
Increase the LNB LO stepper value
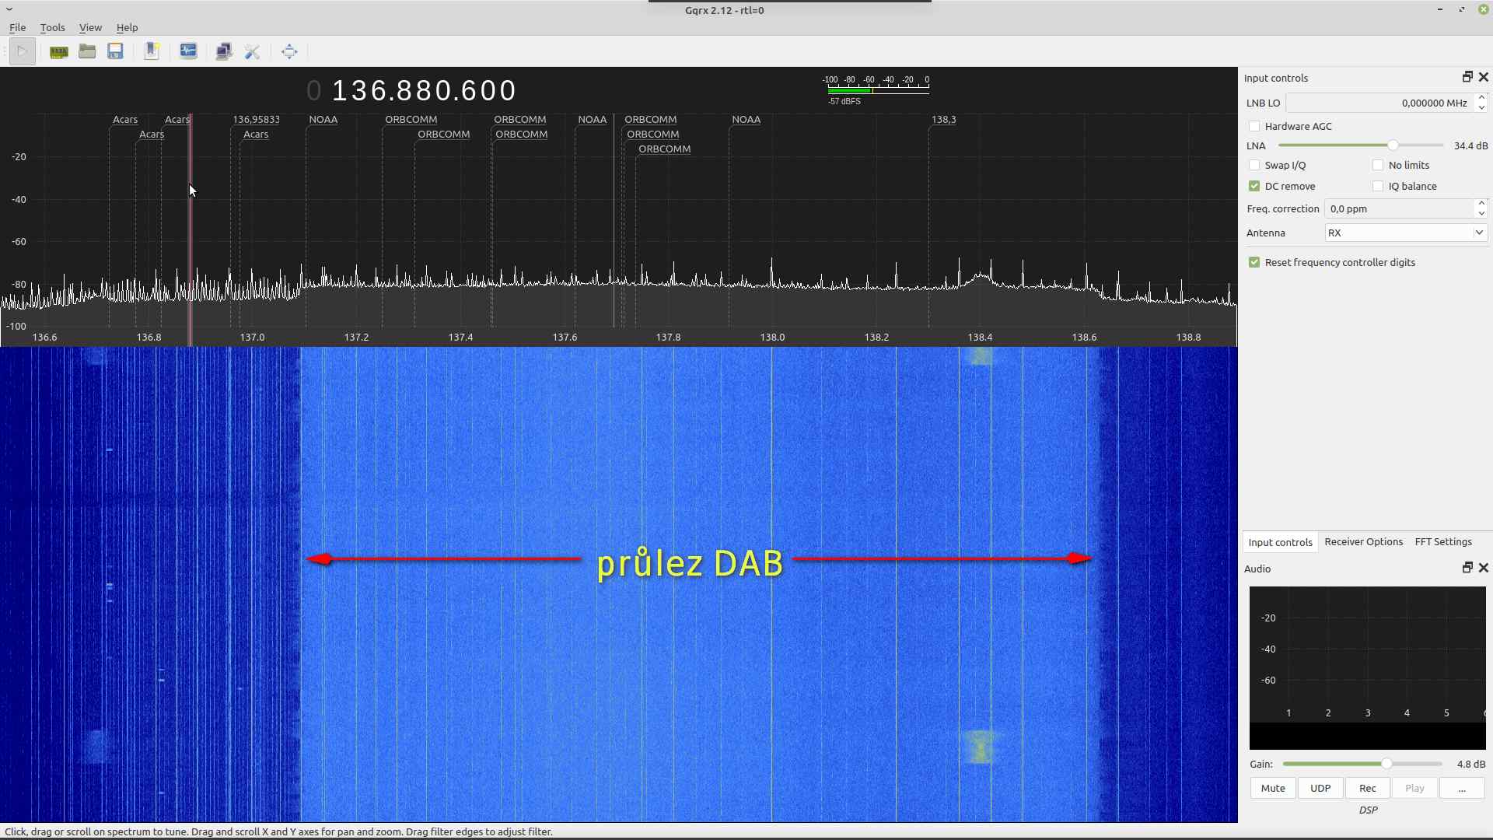coord(1481,98)
